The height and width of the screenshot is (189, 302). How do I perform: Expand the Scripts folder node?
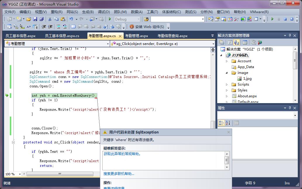tap(227, 84)
